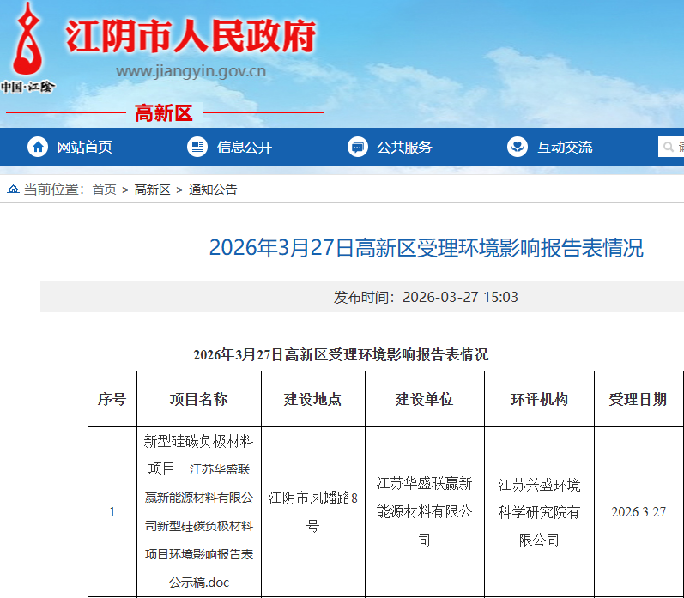Open the 新型硅碳负极材料项目环境影响报告表公示稿.doc attachment link

pos(199,526)
